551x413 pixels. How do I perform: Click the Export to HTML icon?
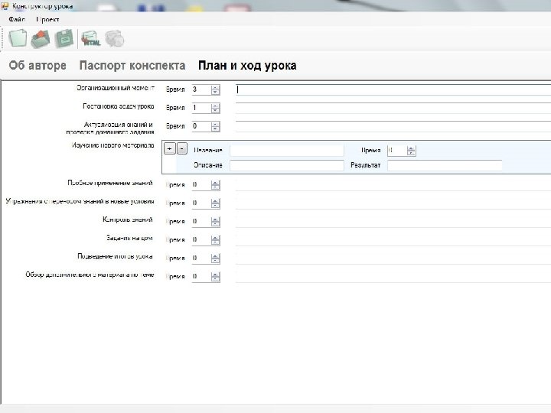pos(90,39)
